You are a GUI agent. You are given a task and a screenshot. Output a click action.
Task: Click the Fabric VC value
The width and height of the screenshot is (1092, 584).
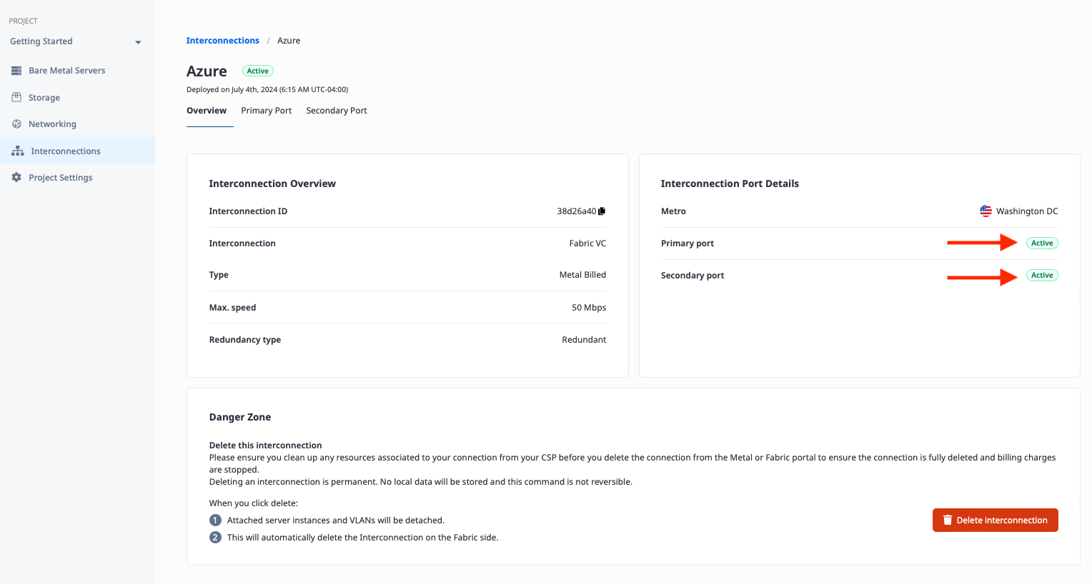pyautogui.click(x=587, y=243)
